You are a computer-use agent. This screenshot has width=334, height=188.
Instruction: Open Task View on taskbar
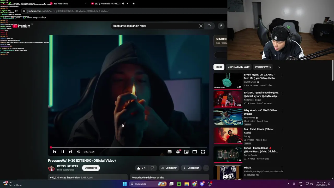tap(171, 184)
